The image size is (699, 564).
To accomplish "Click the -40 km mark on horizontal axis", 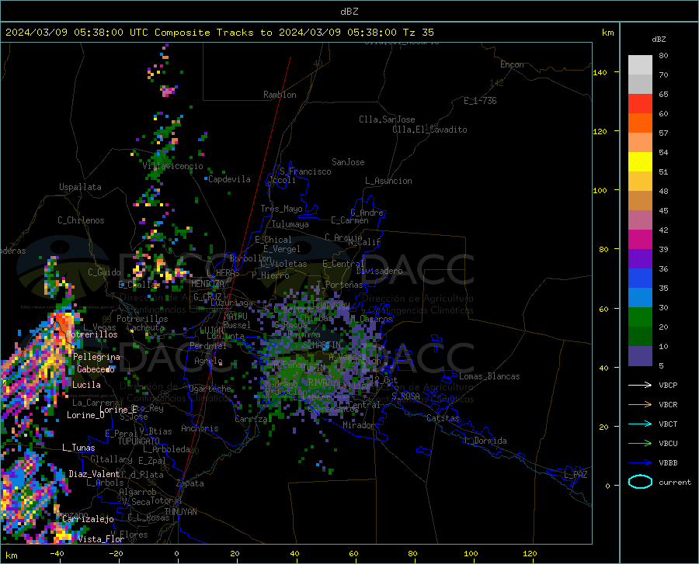I will coord(57,553).
